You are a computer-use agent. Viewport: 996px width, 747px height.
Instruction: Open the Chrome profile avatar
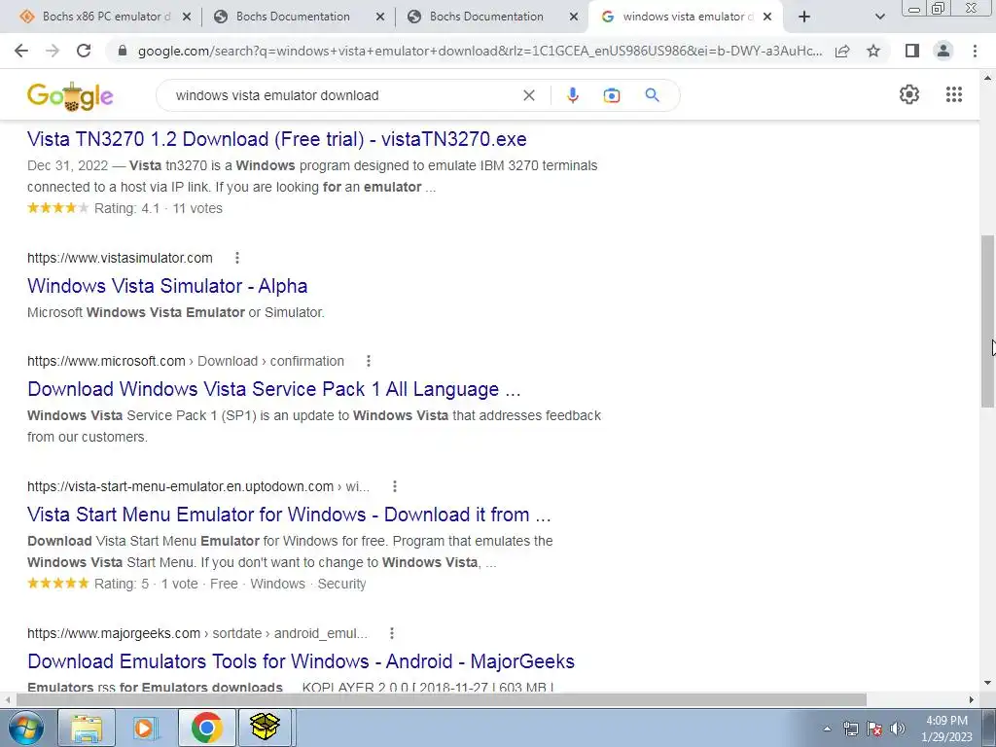pos(943,51)
